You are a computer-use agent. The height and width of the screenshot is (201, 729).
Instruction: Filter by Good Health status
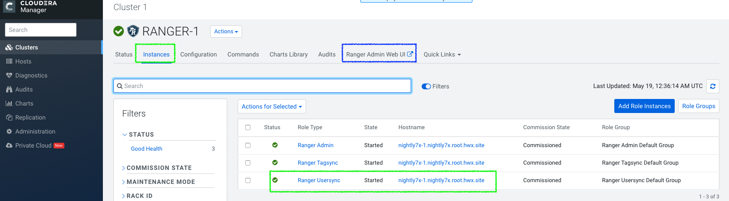coord(147,148)
